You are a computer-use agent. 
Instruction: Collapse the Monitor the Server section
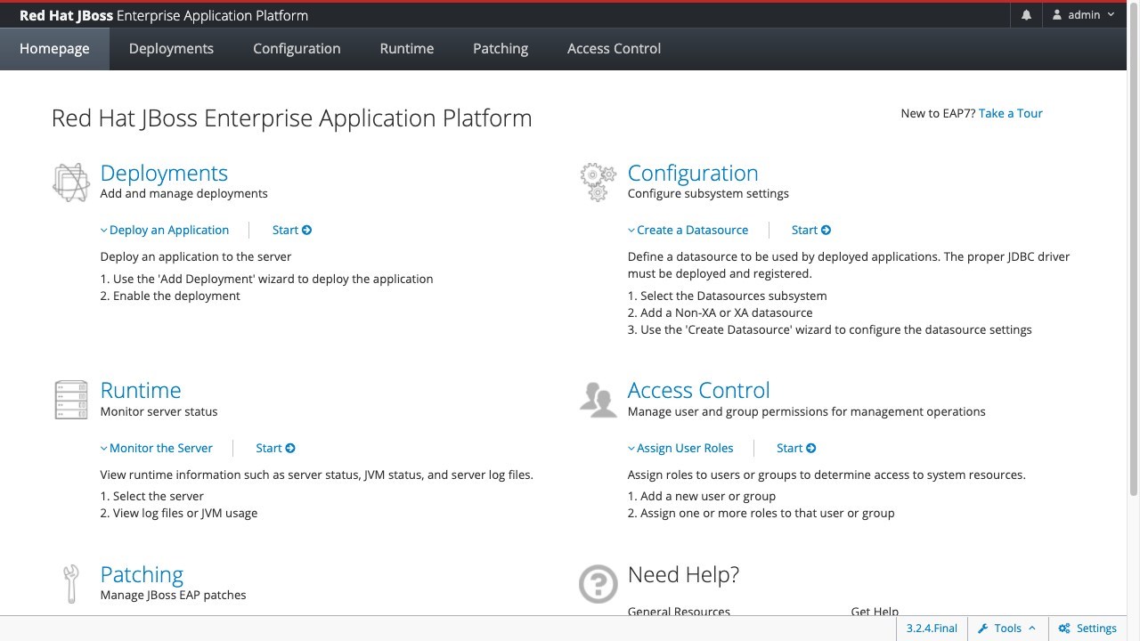[157, 448]
